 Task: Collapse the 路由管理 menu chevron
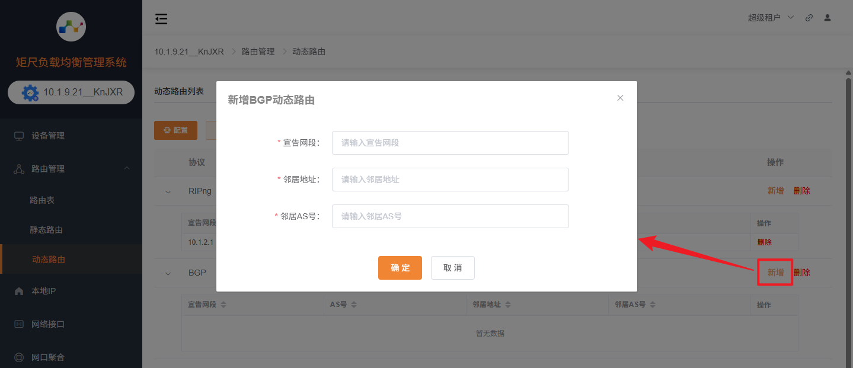(x=127, y=169)
